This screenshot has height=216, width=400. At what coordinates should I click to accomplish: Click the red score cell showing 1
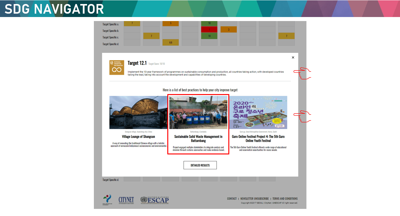(209, 30)
